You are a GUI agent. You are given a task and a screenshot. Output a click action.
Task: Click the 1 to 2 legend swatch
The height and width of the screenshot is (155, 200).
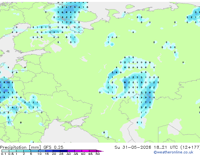pyautogui.click(x=20, y=151)
